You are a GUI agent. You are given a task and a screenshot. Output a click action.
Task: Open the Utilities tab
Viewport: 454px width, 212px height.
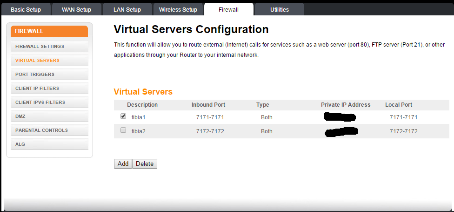(280, 10)
